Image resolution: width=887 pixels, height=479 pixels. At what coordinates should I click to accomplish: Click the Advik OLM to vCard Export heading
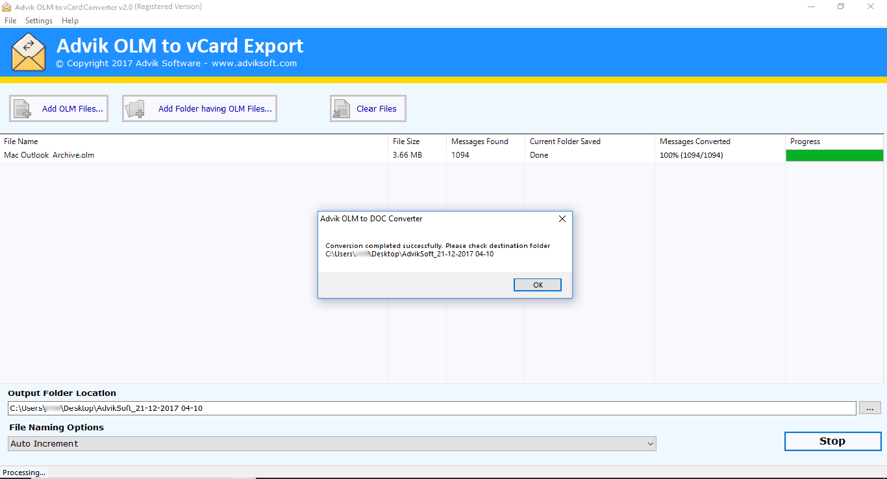click(x=180, y=45)
